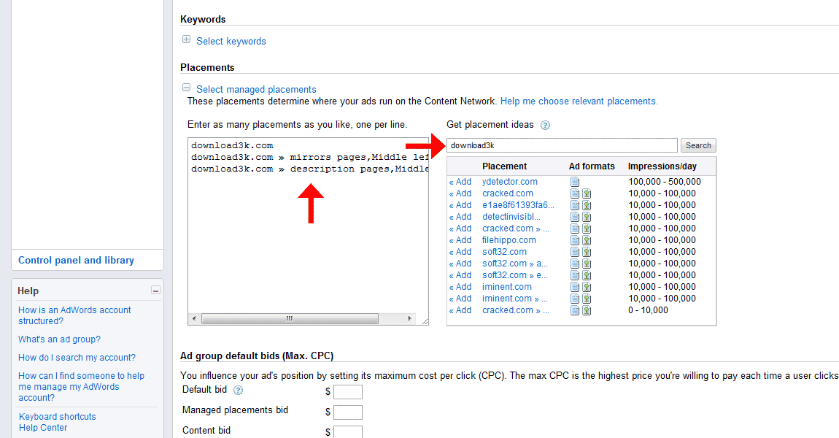Click image ad icon for iminent.com » ...
This screenshot has height=438, width=839.
[587, 299]
